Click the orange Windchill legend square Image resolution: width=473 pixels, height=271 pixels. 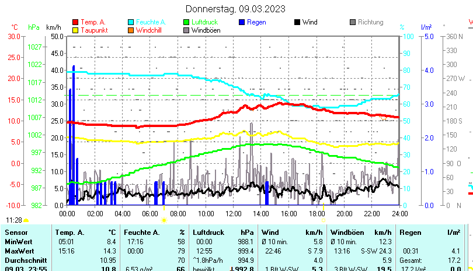coord(131,30)
